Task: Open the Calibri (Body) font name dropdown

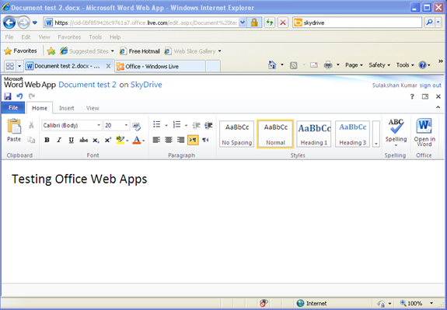Action: pyautogui.click(x=99, y=125)
